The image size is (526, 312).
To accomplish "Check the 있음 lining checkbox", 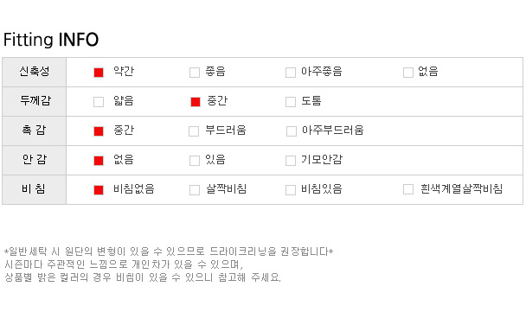I will pos(195,161).
